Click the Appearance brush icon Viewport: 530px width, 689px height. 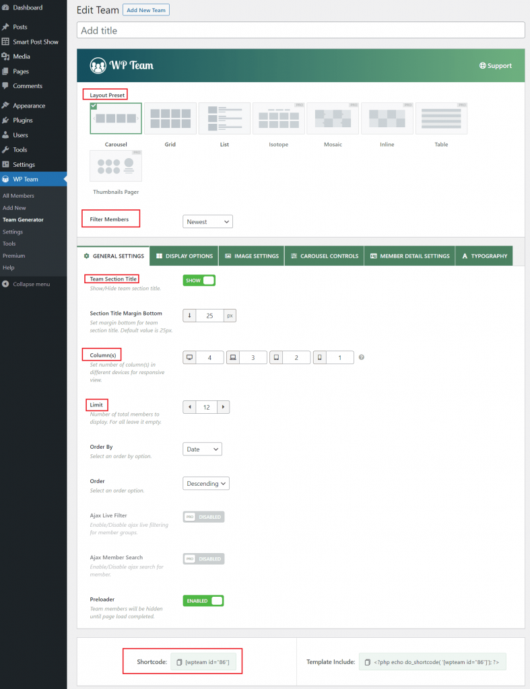[x=5, y=106]
